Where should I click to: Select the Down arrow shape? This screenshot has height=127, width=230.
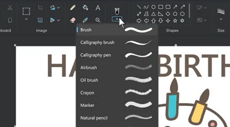[161, 21]
